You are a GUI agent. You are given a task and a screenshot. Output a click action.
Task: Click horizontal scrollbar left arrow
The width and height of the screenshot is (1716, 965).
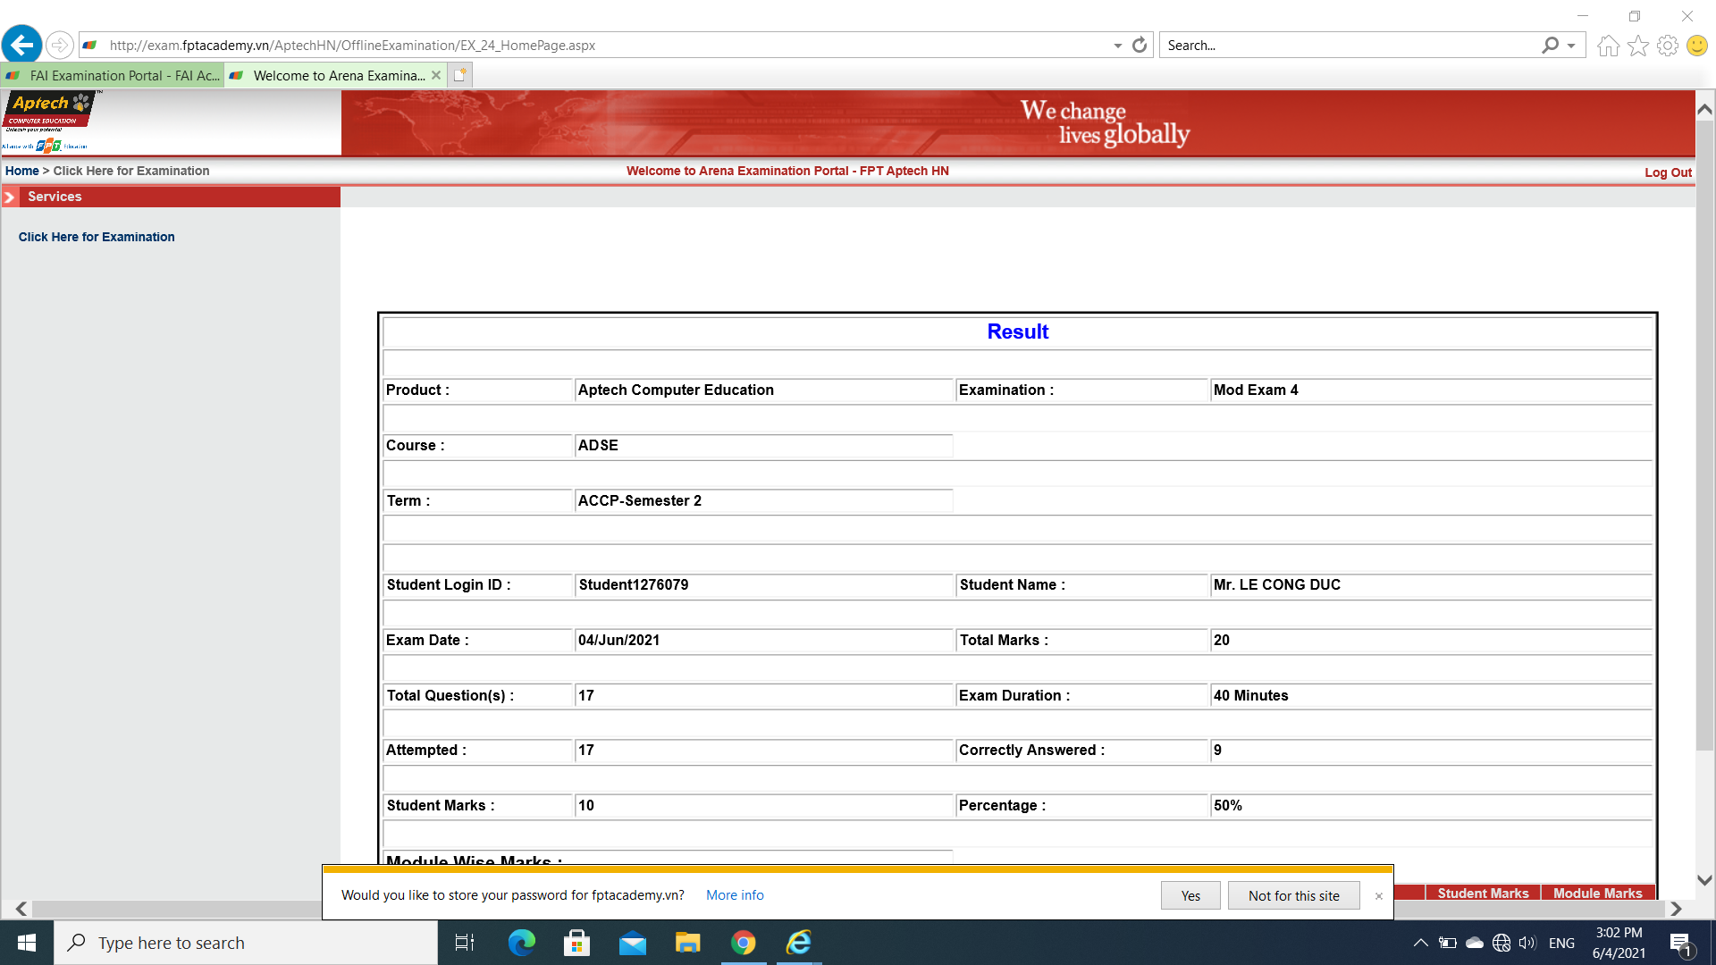coord(21,909)
